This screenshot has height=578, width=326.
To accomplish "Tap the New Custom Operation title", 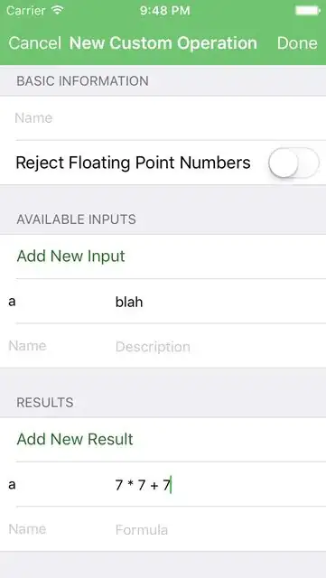I will (x=163, y=43).
